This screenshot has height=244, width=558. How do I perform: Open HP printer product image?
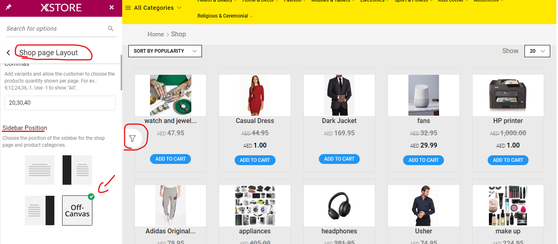508,95
